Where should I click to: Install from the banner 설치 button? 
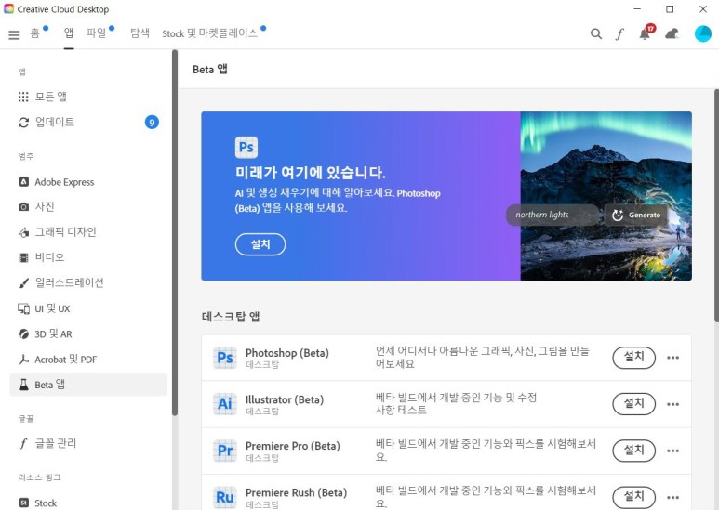point(260,244)
